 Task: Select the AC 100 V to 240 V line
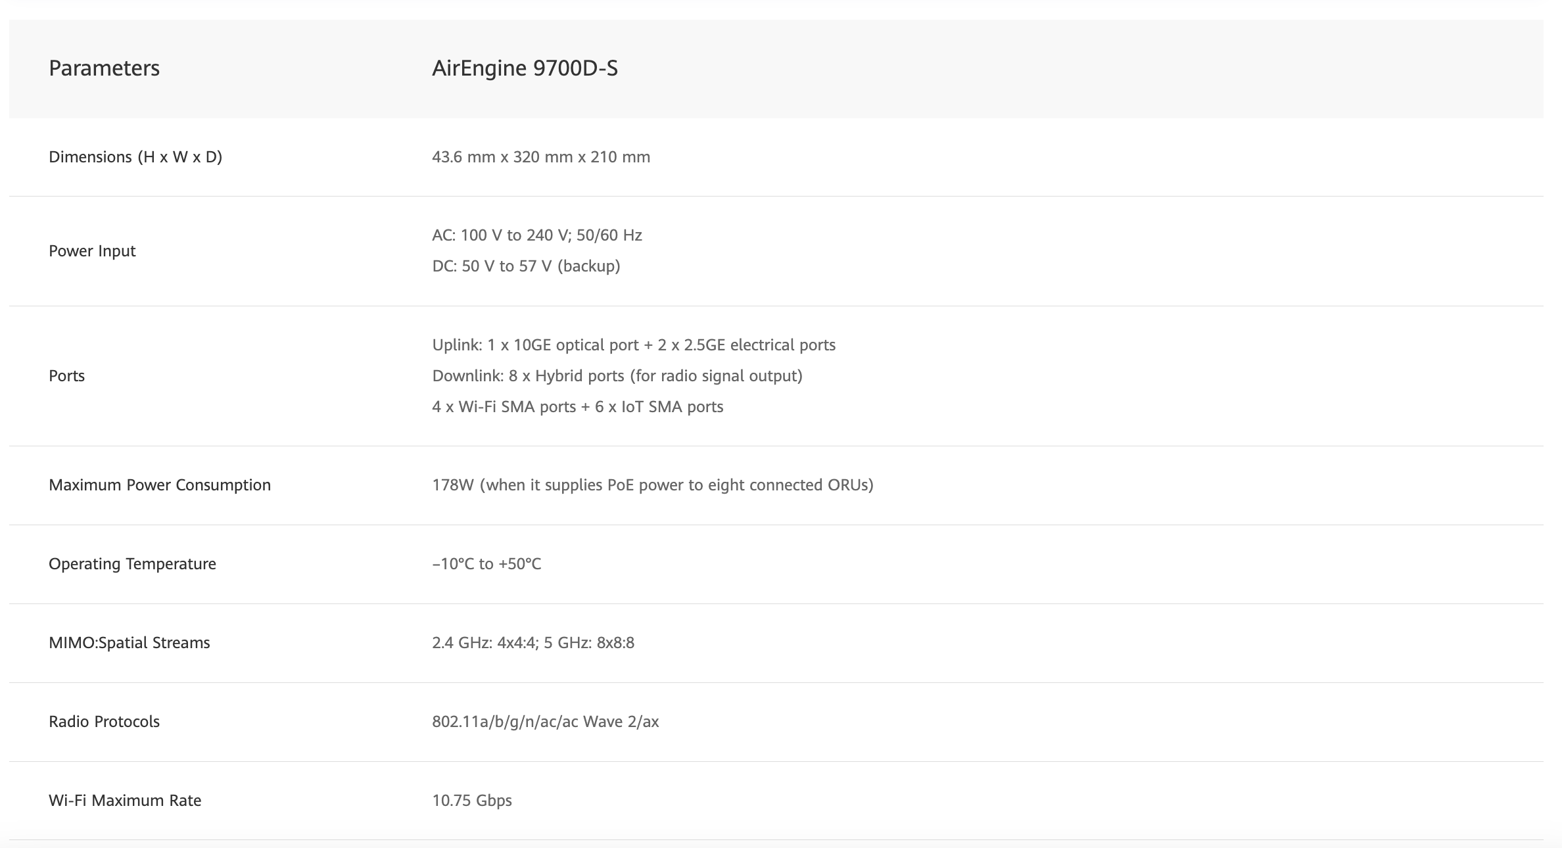536,235
